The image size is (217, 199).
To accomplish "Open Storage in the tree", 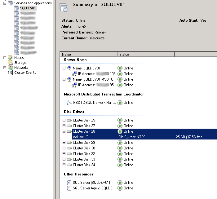I will point(20,63).
